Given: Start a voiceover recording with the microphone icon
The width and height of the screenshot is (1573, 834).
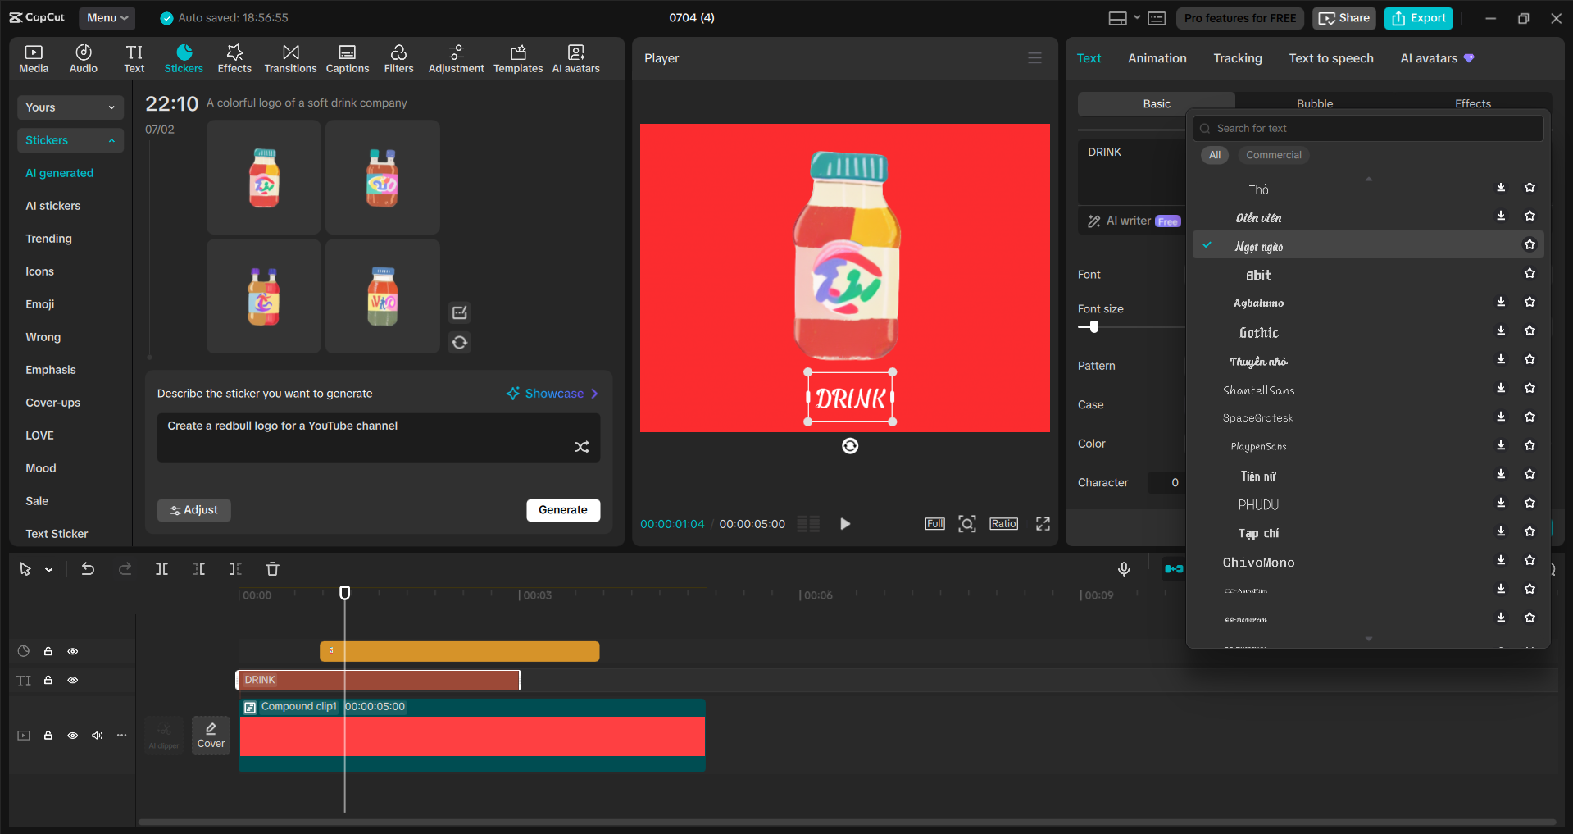Looking at the screenshot, I should (x=1124, y=568).
